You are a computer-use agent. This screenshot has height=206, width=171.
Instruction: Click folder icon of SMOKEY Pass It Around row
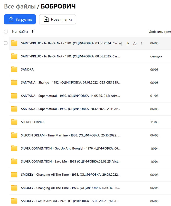tap(14, 201)
